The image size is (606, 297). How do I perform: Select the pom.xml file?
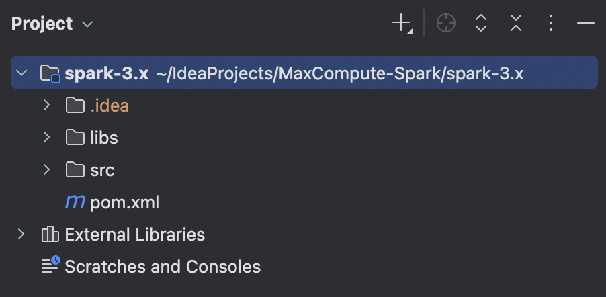(x=124, y=202)
